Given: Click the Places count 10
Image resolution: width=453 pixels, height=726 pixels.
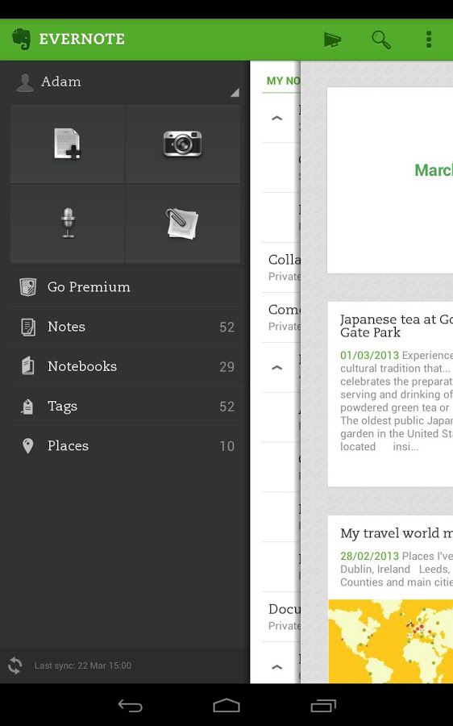Looking at the screenshot, I should tap(226, 446).
